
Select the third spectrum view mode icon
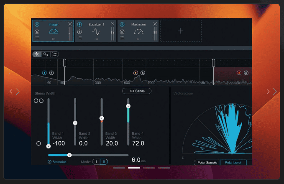(54, 54)
